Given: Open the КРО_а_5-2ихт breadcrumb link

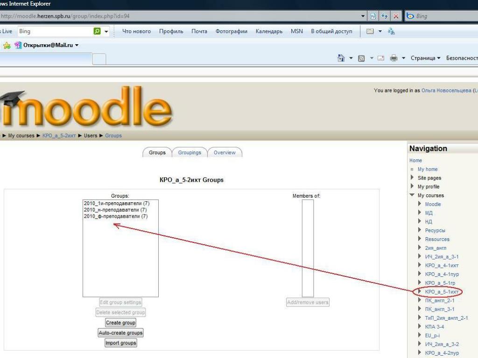Looking at the screenshot, I should point(59,136).
